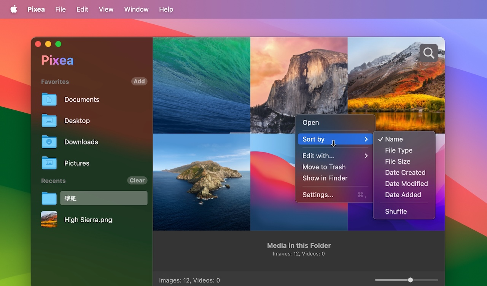
Task: Choose Shuffle in the sort submenu
Action: 404,211
